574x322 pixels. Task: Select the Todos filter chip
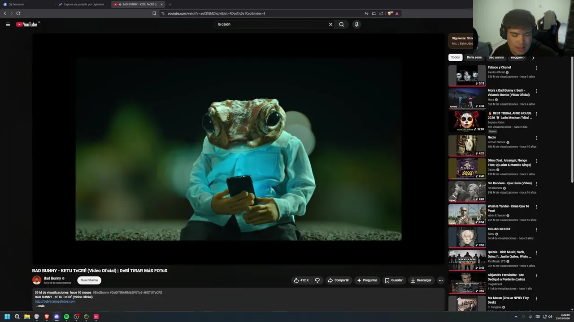[455, 57]
